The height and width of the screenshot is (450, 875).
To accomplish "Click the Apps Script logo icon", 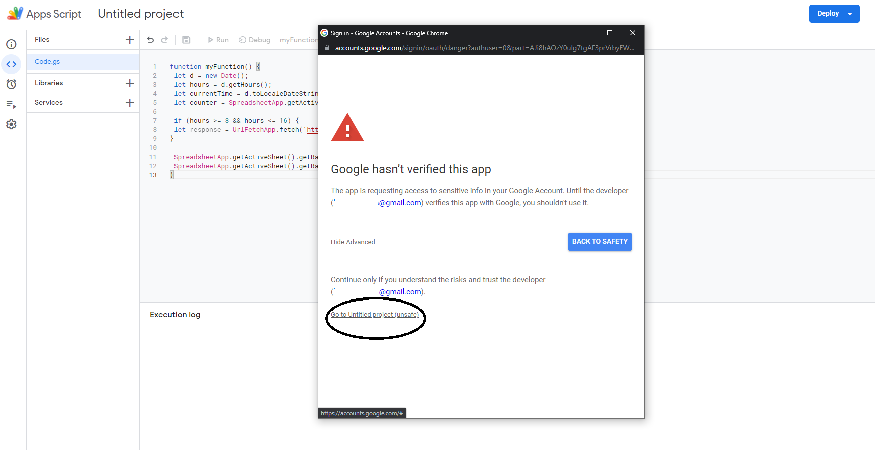I will 15,13.
